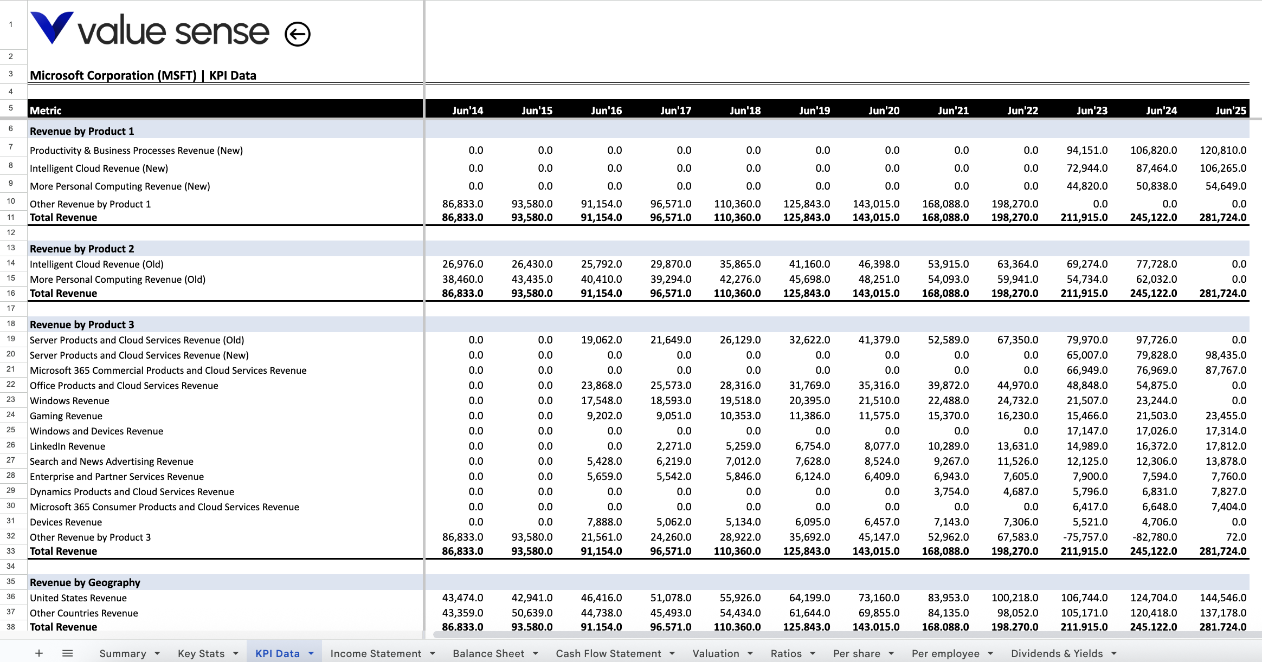Viewport: 1262px width, 662px height.
Task: Click the back arrow circle icon
Action: pyautogui.click(x=297, y=34)
